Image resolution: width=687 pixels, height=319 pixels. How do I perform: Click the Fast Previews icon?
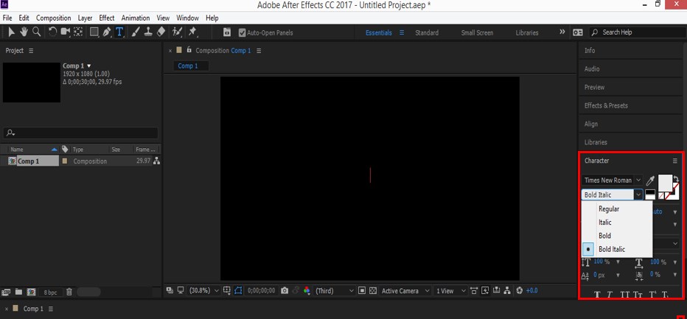click(485, 290)
